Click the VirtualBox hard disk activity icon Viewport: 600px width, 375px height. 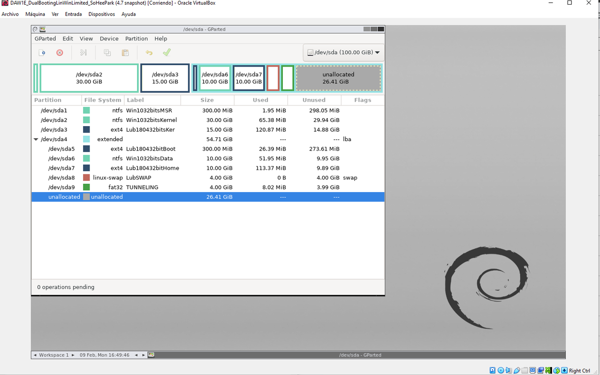tap(493, 370)
